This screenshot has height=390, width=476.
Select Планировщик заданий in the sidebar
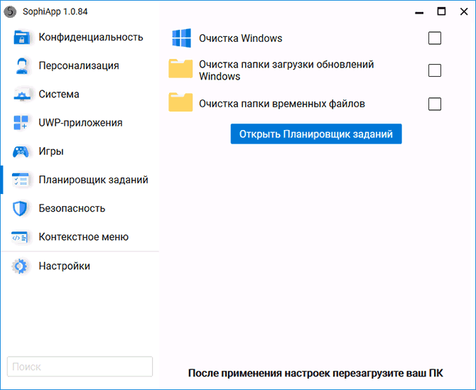pyautogui.click(x=80, y=180)
